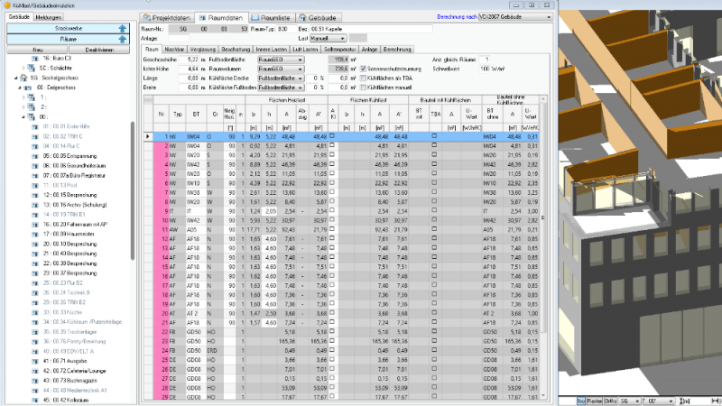Click the up arrow icon beside Stockwerke

point(121,28)
